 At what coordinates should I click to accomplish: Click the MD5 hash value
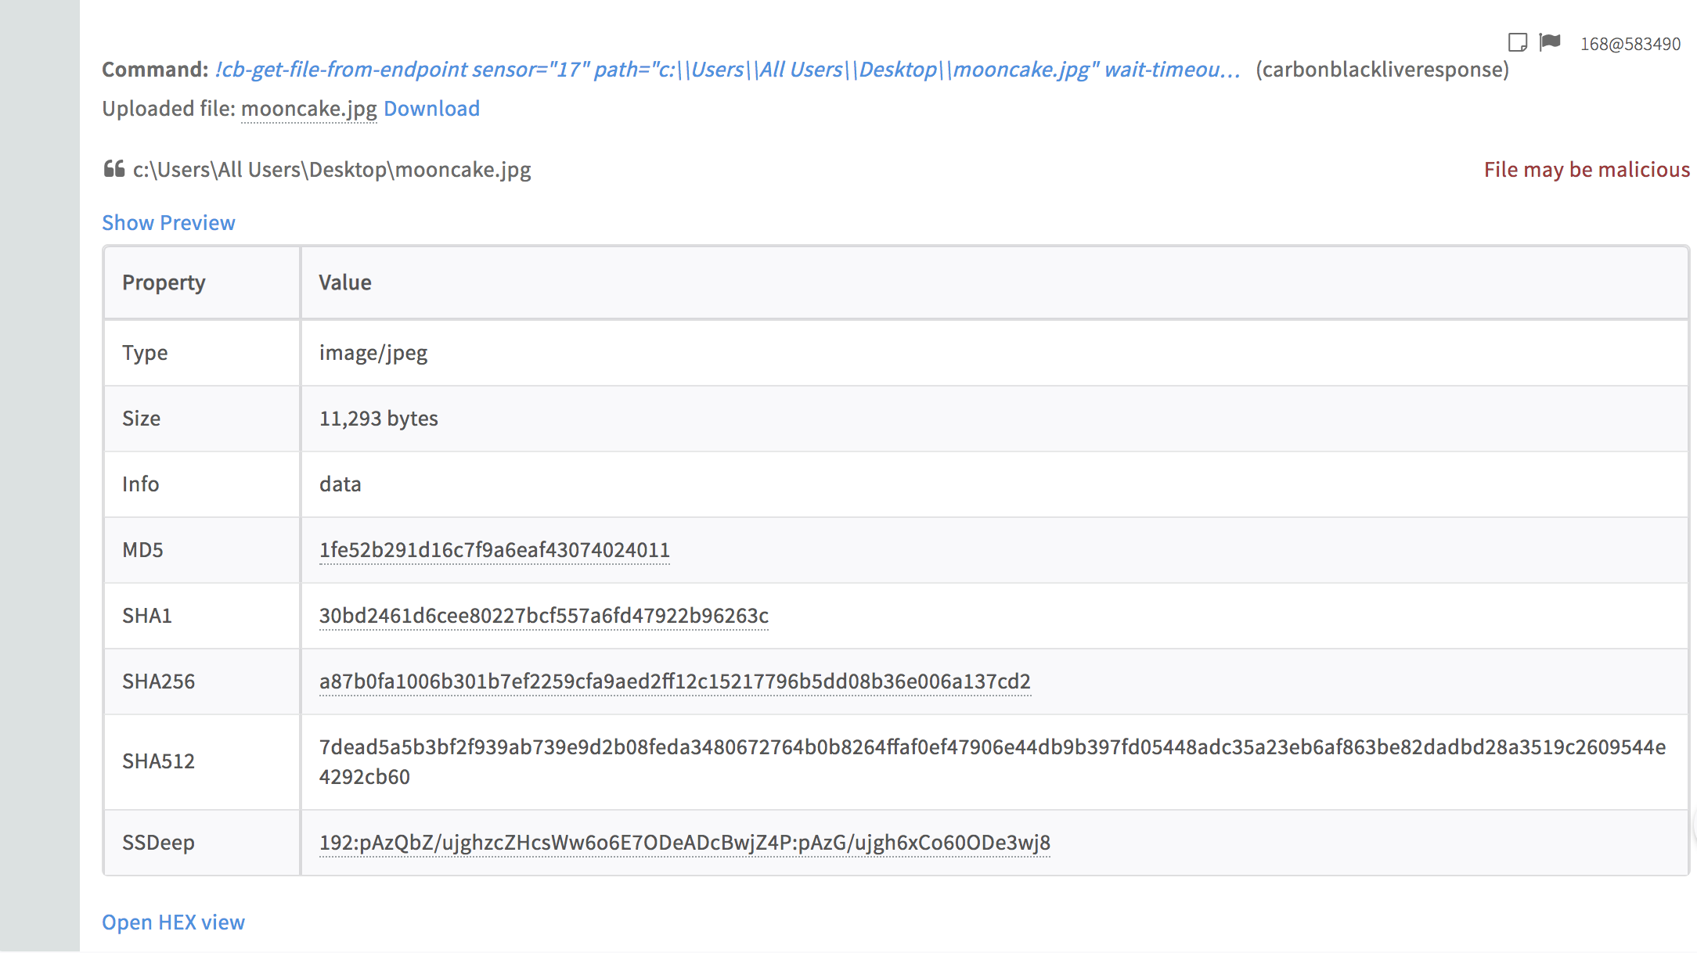tap(494, 550)
